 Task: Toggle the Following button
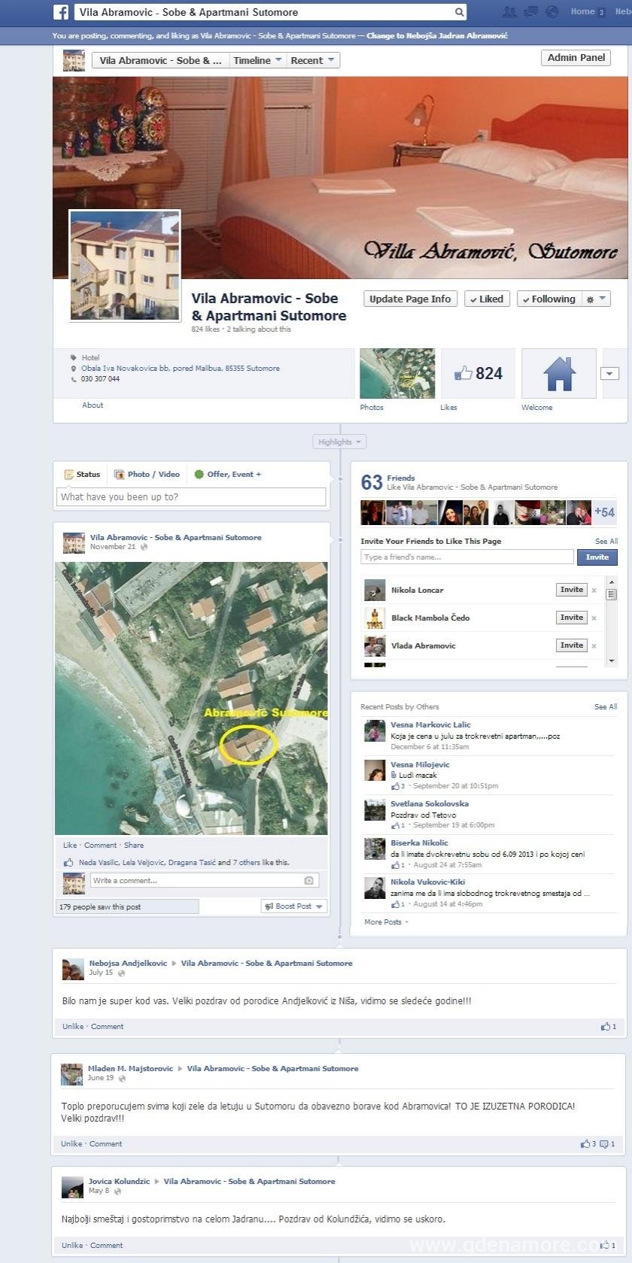[x=548, y=299]
